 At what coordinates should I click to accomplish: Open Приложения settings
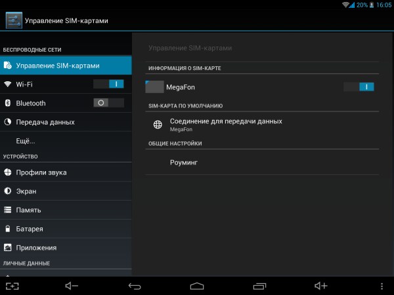(x=66, y=248)
